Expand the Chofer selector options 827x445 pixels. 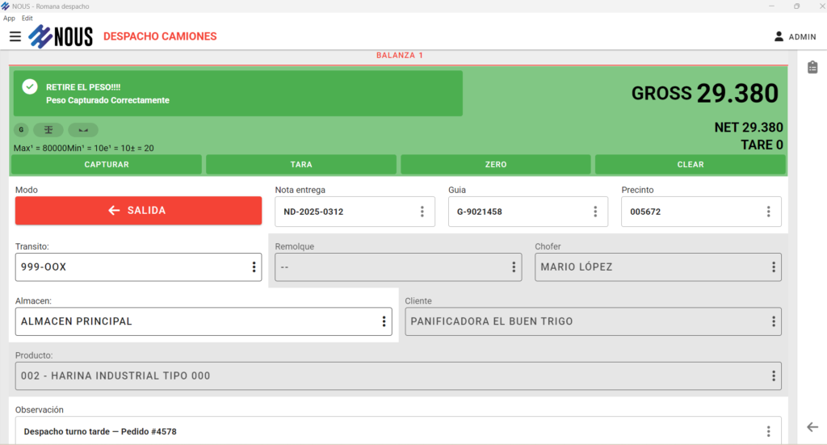tap(774, 267)
